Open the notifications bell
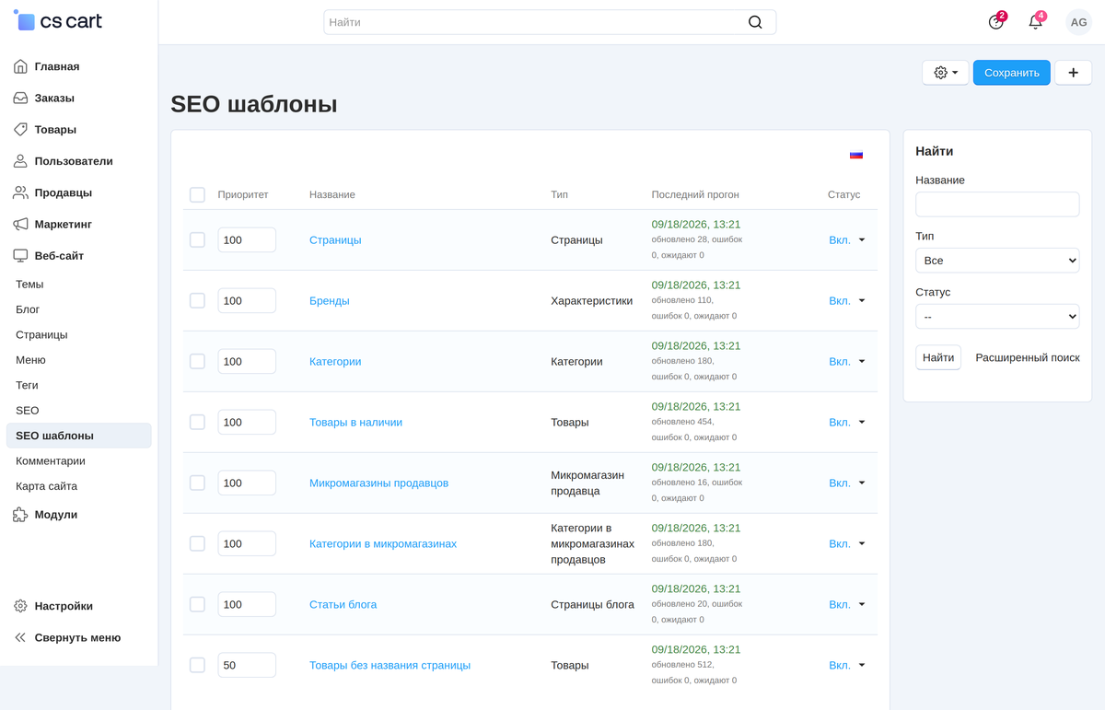Screen dimensions: 1105x710 (x=1036, y=22)
